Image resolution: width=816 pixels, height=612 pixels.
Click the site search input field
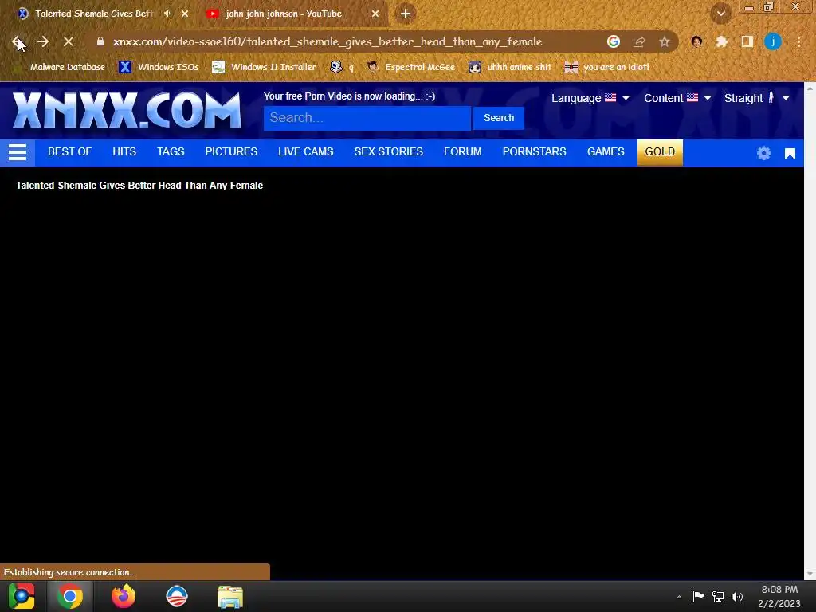point(367,118)
